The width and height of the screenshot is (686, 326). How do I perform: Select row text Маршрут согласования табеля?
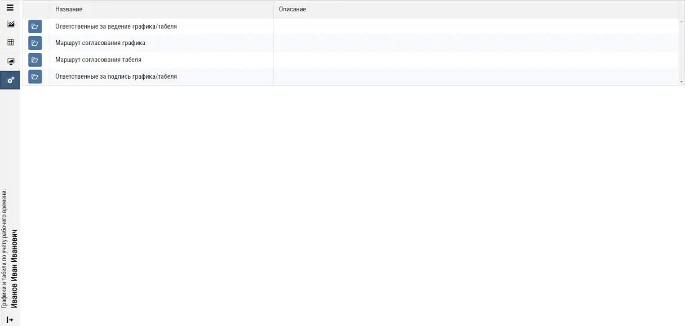[98, 60]
